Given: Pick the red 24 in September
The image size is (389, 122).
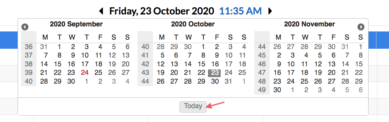Looking at the screenshot, I should click(x=85, y=73).
